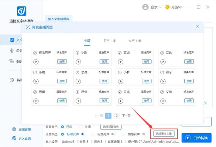Click music note icon in dialog title

point(28,27)
